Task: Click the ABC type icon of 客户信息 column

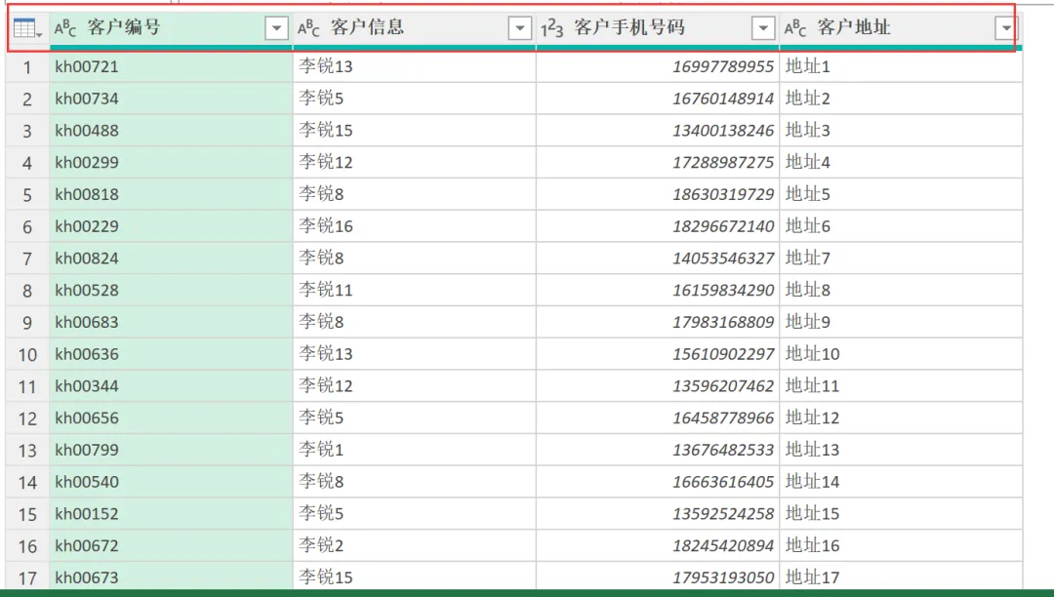Action: click(309, 28)
